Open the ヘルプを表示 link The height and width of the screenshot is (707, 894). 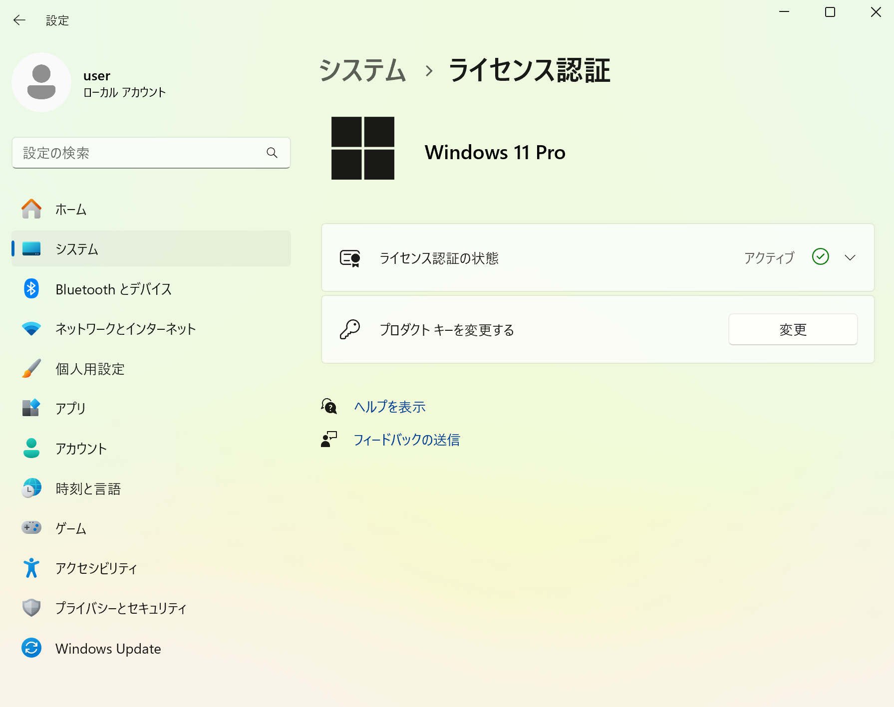tap(390, 407)
